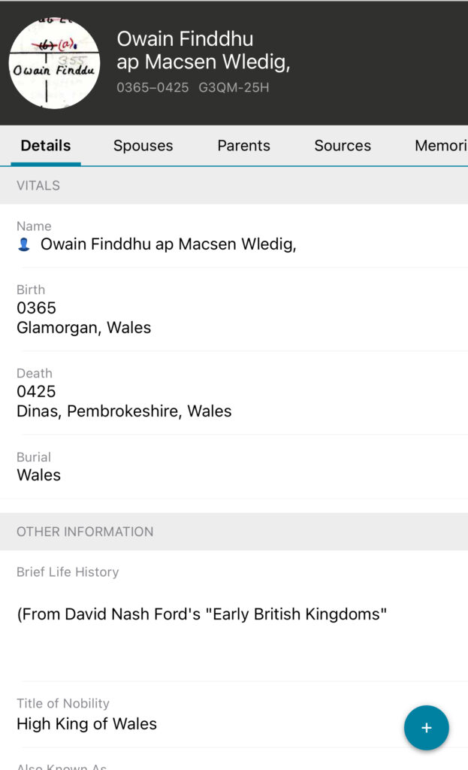Select the Burial Wales entry
The height and width of the screenshot is (770, 468).
point(39,474)
